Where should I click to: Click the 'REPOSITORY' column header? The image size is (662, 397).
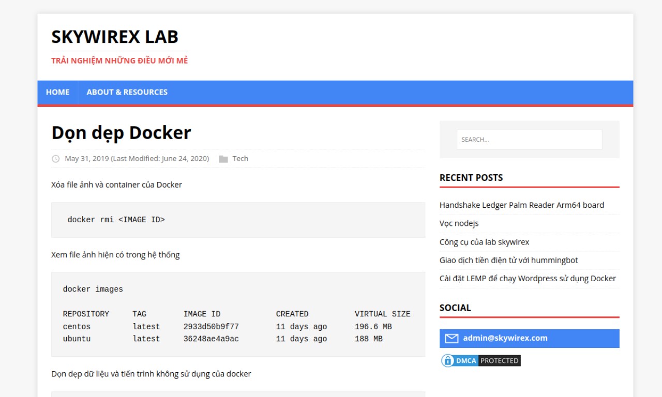(x=86, y=314)
